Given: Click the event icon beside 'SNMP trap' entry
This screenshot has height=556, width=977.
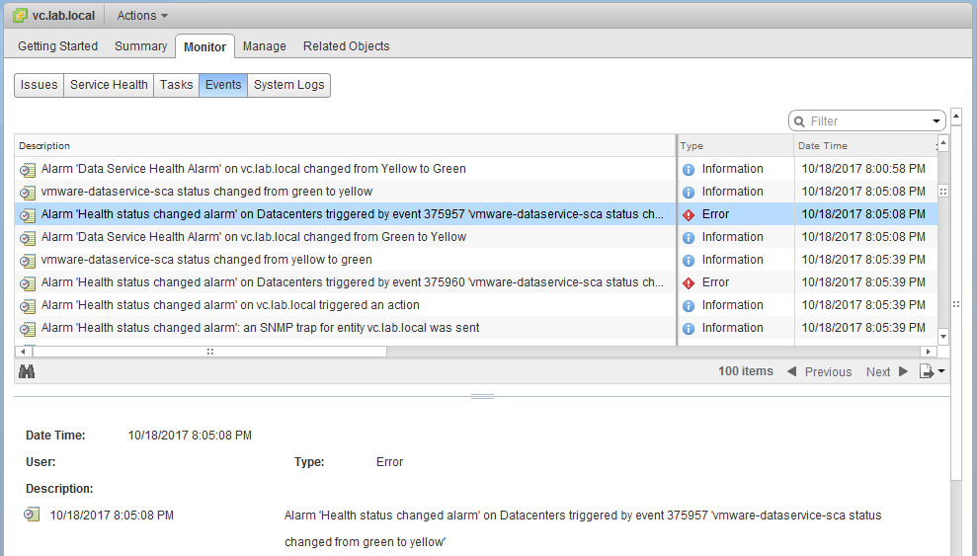Looking at the screenshot, I should 28,328.
